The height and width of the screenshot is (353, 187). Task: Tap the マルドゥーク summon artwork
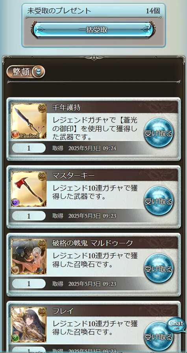point(29,257)
